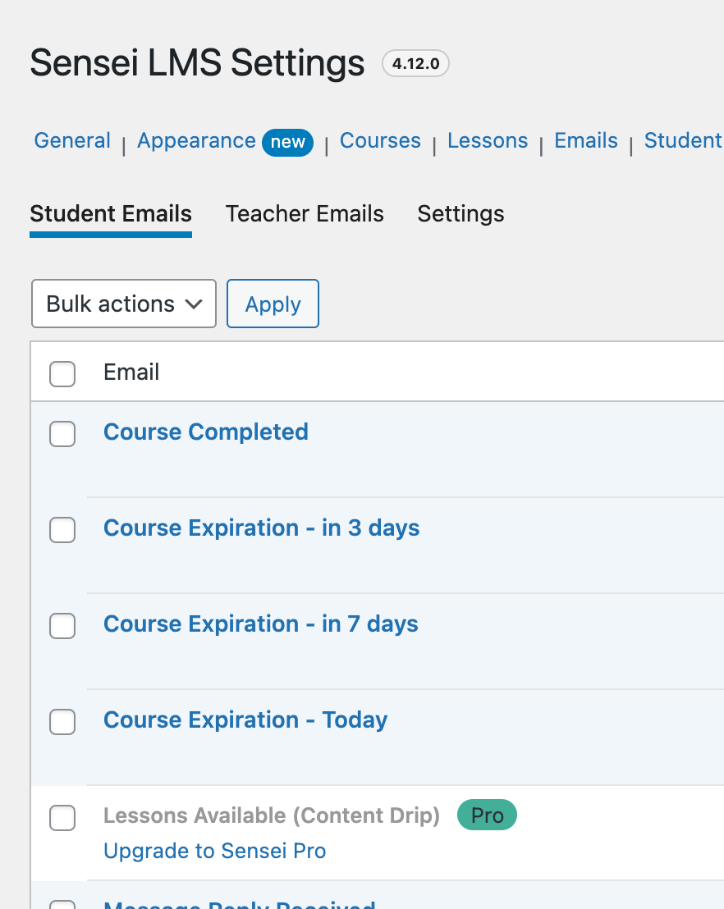Open the Course Completed email editor
Screen dimensions: 724x909
(206, 432)
